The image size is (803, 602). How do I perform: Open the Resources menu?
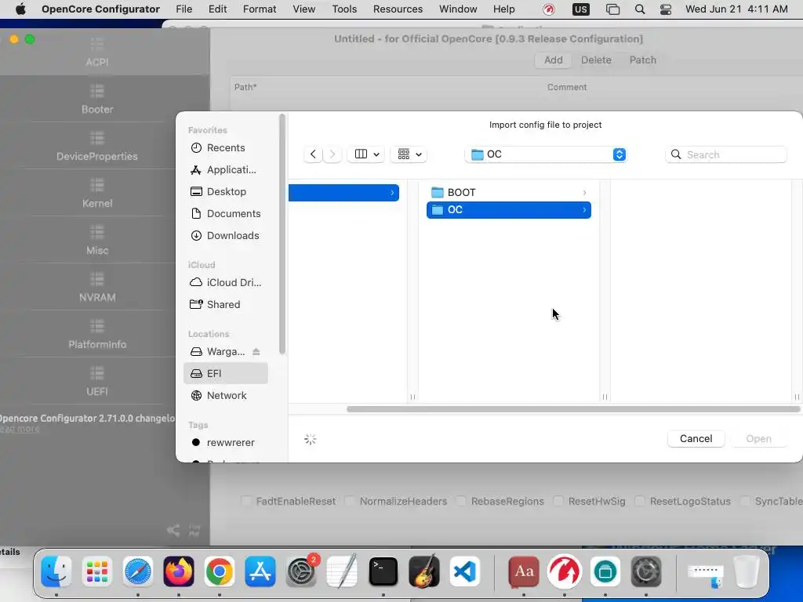(x=398, y=9)
